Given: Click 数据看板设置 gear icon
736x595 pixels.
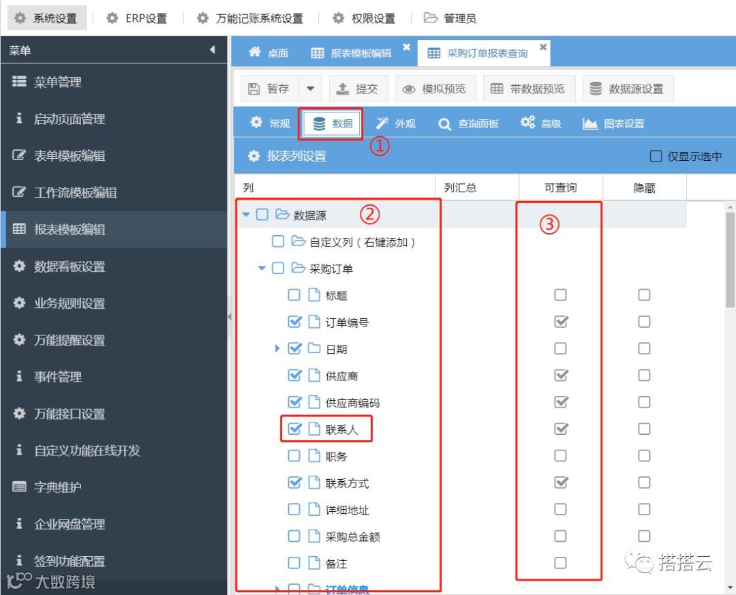Looking at the screenshot, I should [19, 266].
